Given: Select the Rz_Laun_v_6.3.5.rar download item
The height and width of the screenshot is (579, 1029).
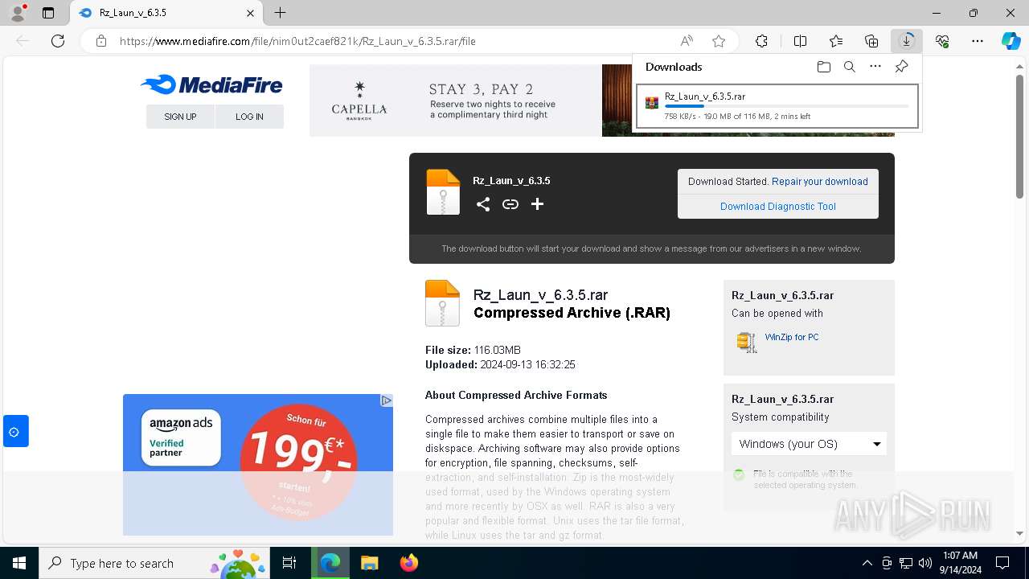Looking at the screenshot, I should click(x=777, y=106).
